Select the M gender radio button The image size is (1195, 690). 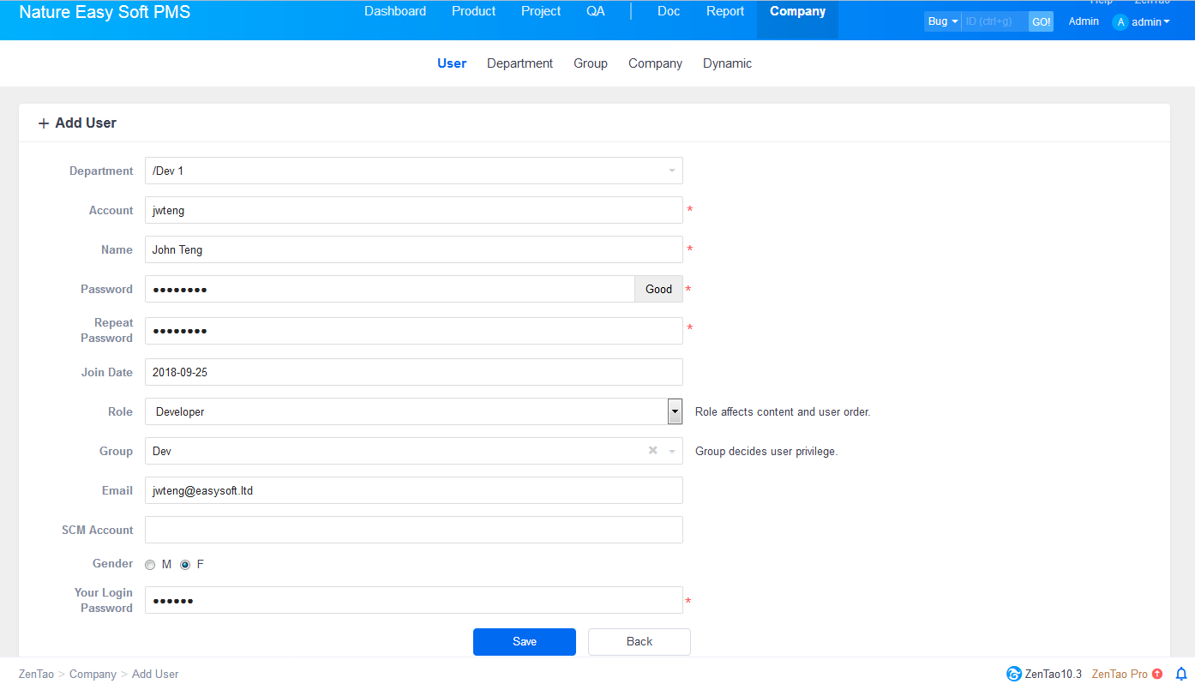tap(150, 565)
